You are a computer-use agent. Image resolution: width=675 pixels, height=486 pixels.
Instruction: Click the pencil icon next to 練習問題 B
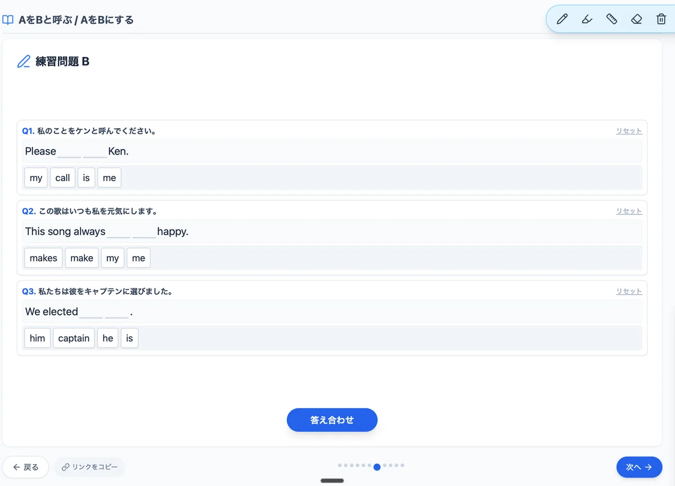point(24,61)
